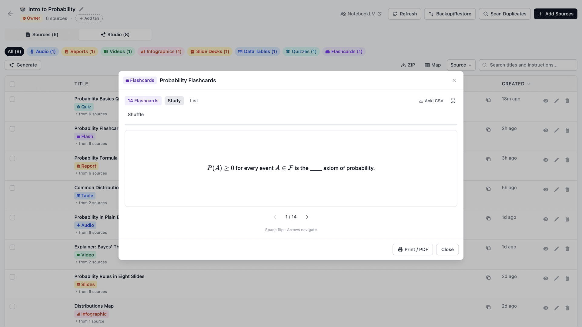Go to next flashcard arrow
This screenshot has height=327, width=582.
pyautogui.click(x=307, y=217)
